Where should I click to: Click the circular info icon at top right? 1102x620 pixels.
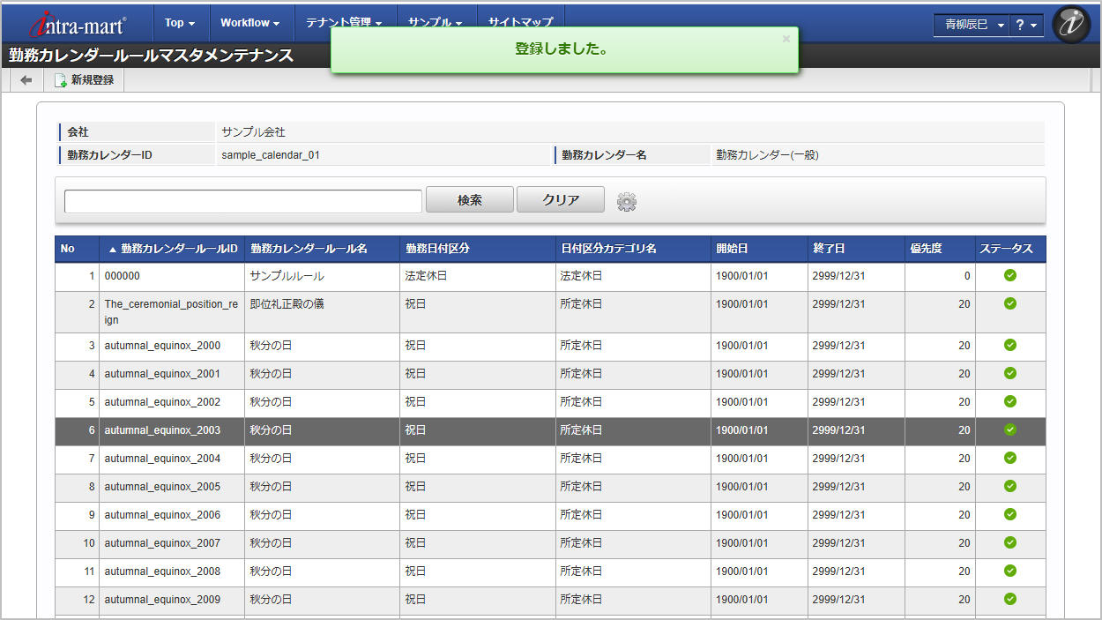click(1070, 24)
